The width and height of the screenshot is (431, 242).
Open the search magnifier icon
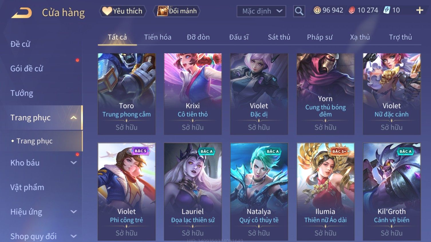[x=299, y=11]
